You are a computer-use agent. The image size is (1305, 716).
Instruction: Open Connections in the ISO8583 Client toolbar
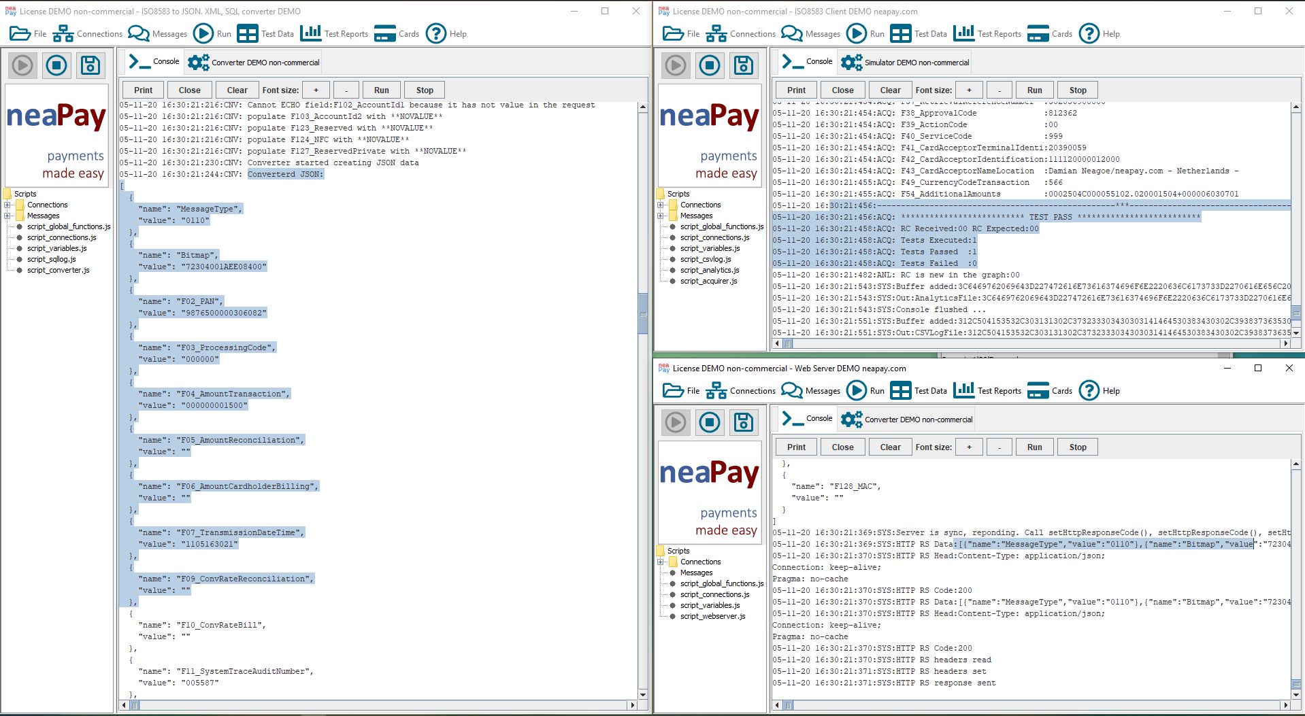tap(740, 33)
